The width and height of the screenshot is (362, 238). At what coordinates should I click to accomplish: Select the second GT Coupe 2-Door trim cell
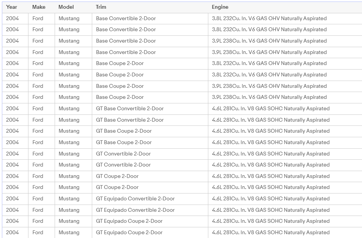coord(117,187)
